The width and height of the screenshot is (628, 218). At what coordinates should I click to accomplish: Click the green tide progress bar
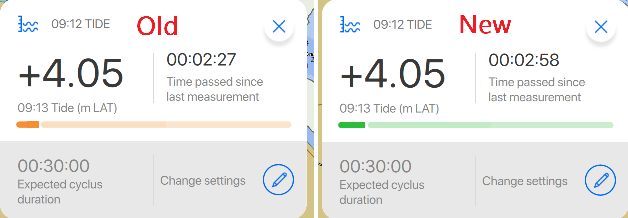tap(476, 124)
